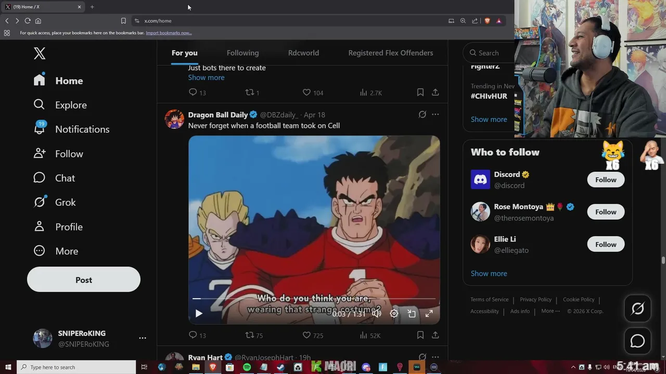Switch to the Rdcworld tab

303,53
